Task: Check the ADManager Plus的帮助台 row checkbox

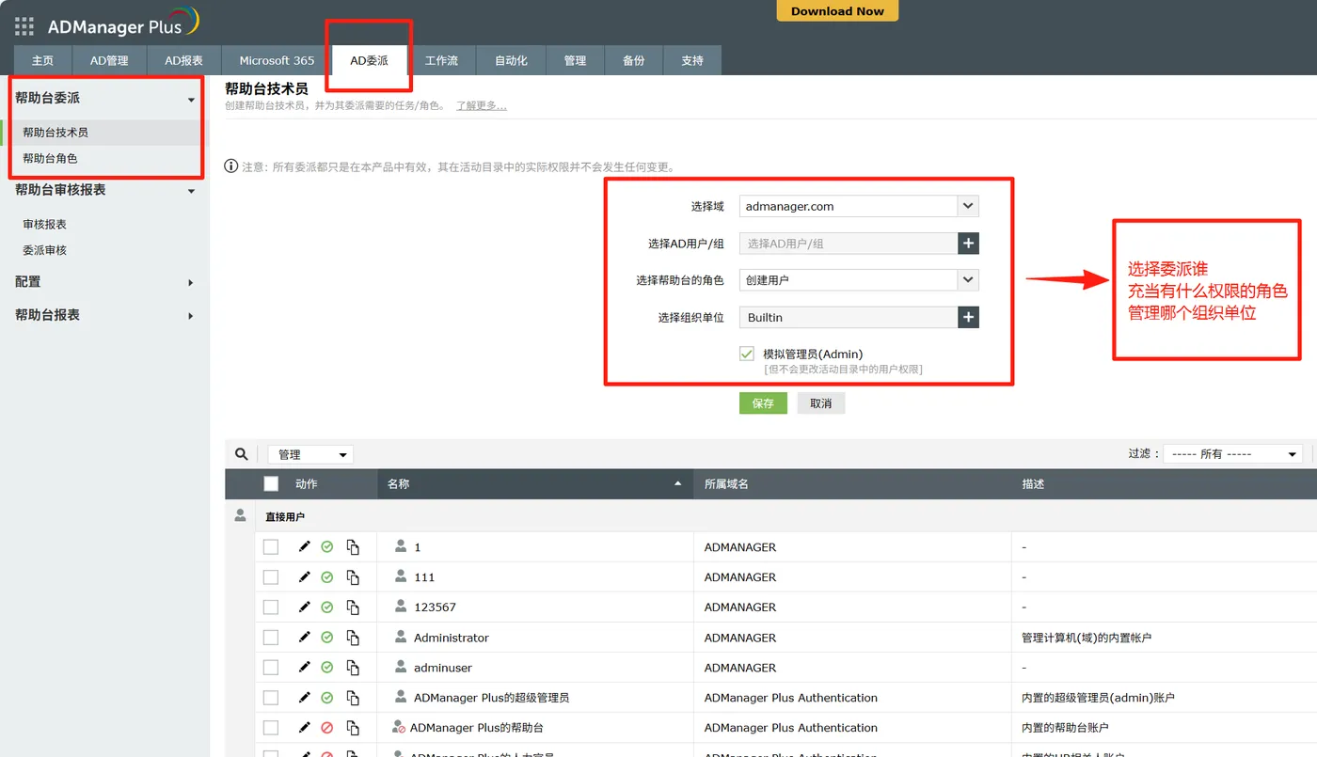Action: (271, 728)
